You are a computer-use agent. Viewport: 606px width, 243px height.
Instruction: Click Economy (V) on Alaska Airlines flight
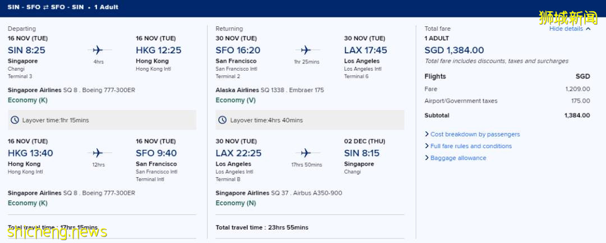[236, 100]
